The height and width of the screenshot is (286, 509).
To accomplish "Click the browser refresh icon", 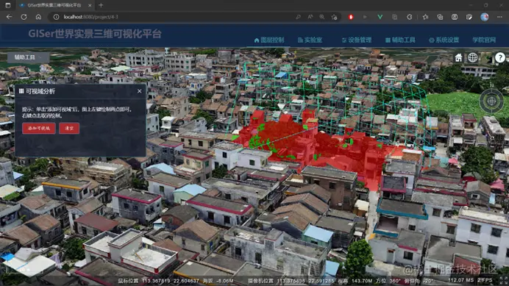I will coord(24,17).
